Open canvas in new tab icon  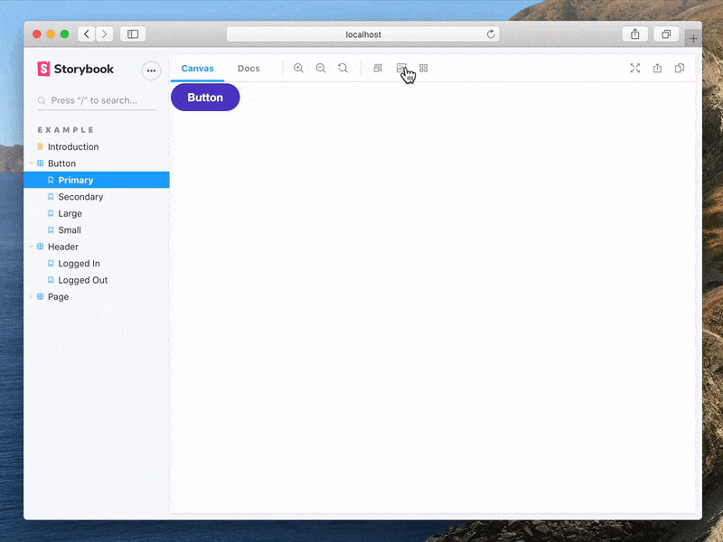657,69
